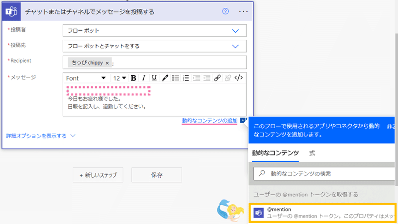
Task: Toggle bold formatting in message editor
Action: pos(133,78)
